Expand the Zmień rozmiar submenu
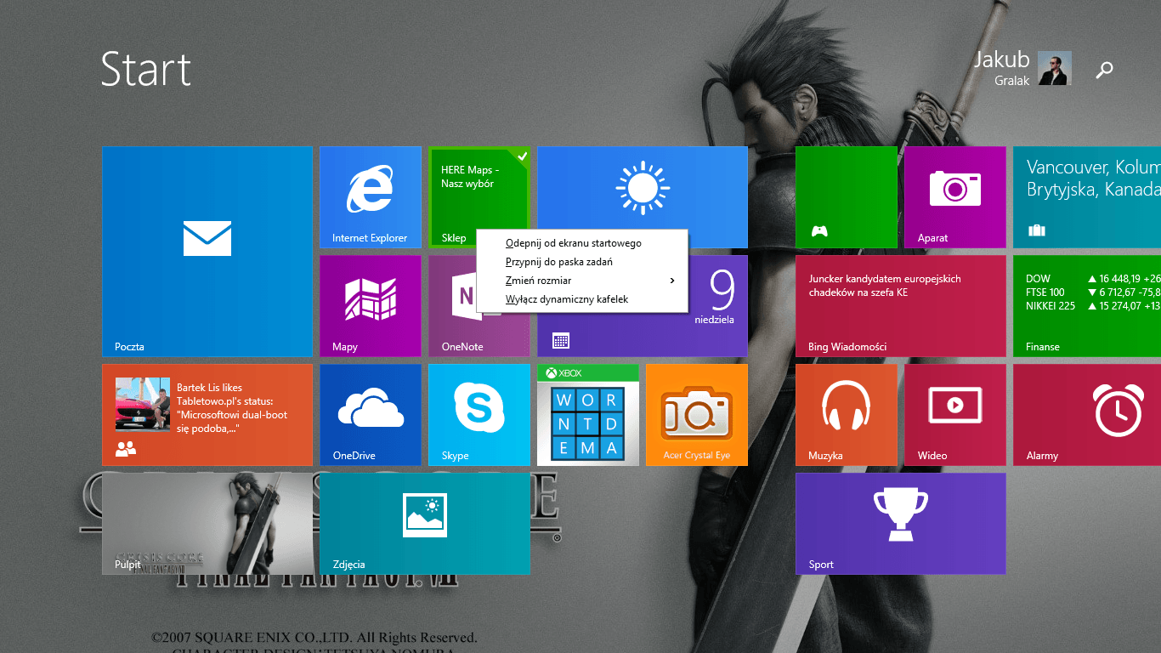Viewport: 1161px width, 653px height. point(582,281)
